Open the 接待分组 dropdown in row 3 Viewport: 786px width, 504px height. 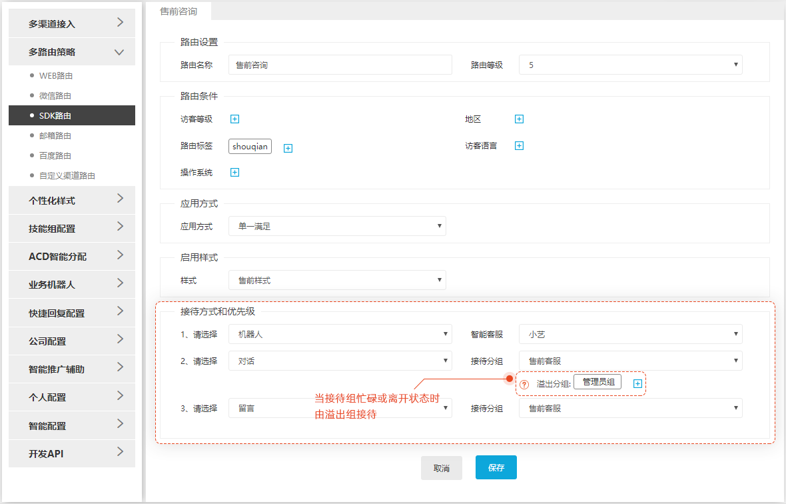point(631,408)
